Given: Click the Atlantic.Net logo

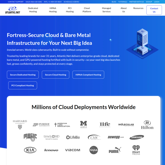Looking at the screenshot, I should pyautogui.click(x=13, y=10).
